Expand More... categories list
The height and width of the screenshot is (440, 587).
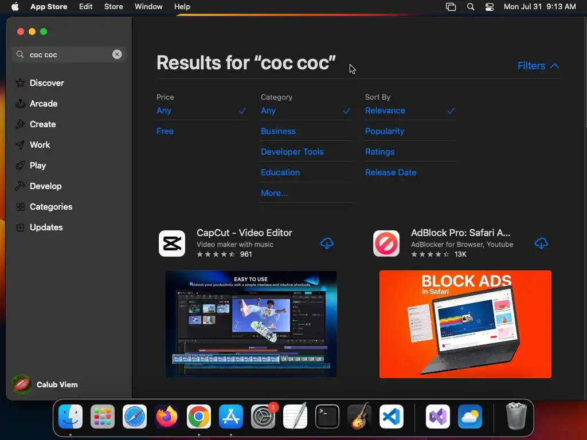(274, 192)
